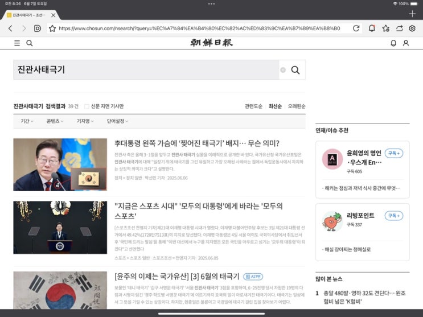Image resolution: width=423 pixels, height=317 pixels.
Task: Sort results by 최신순
Action: click(275, 106)
